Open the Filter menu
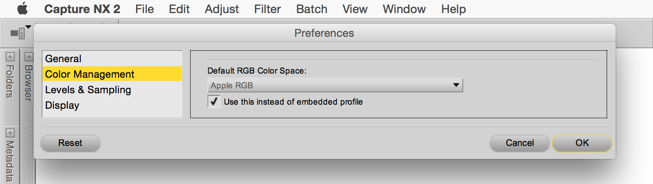Viewport: 653px width, 184px height. [267, 9]
